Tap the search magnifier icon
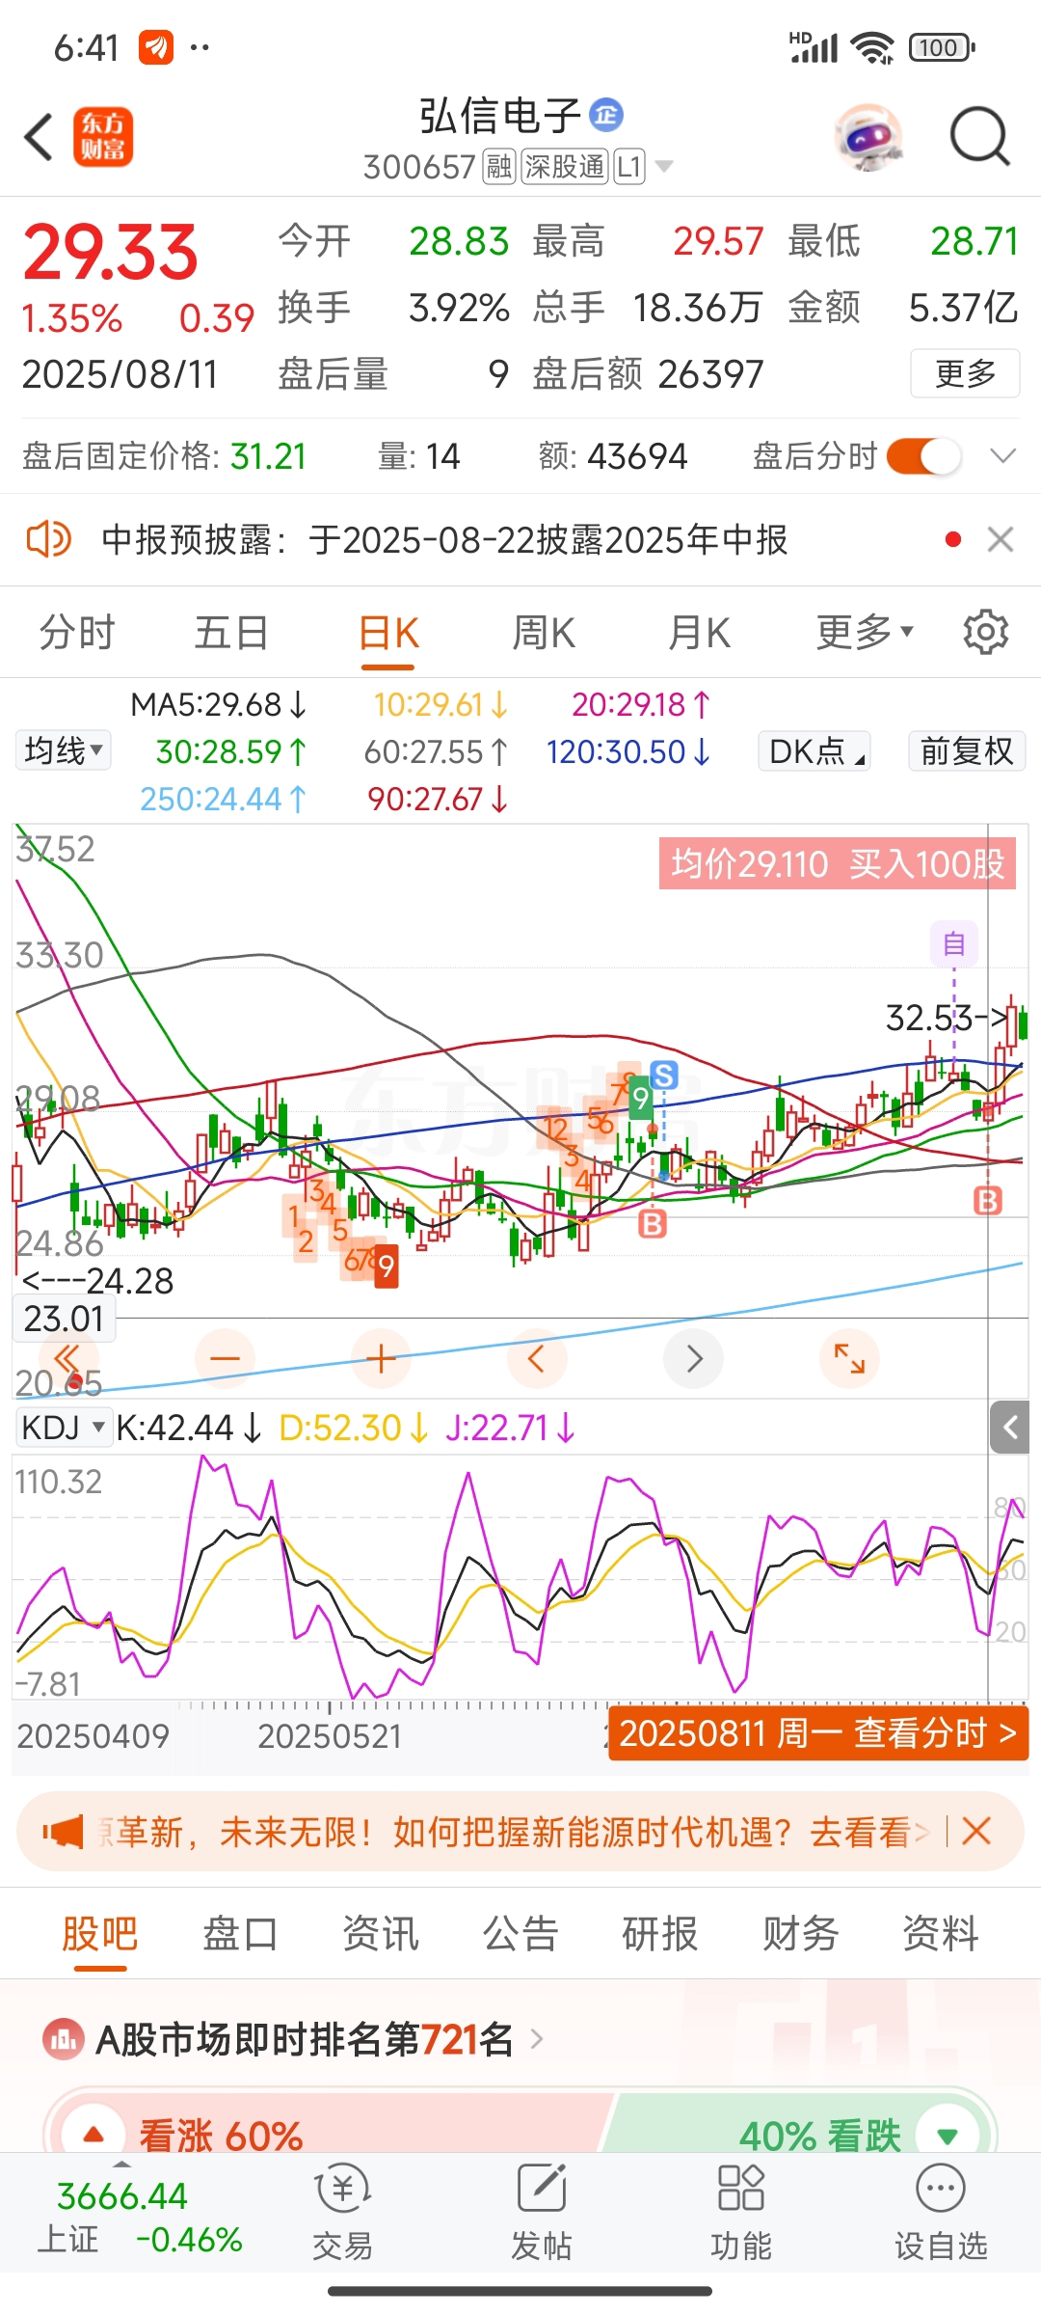The width and height of the screenshot is (1041, 2315). point(979,137)
